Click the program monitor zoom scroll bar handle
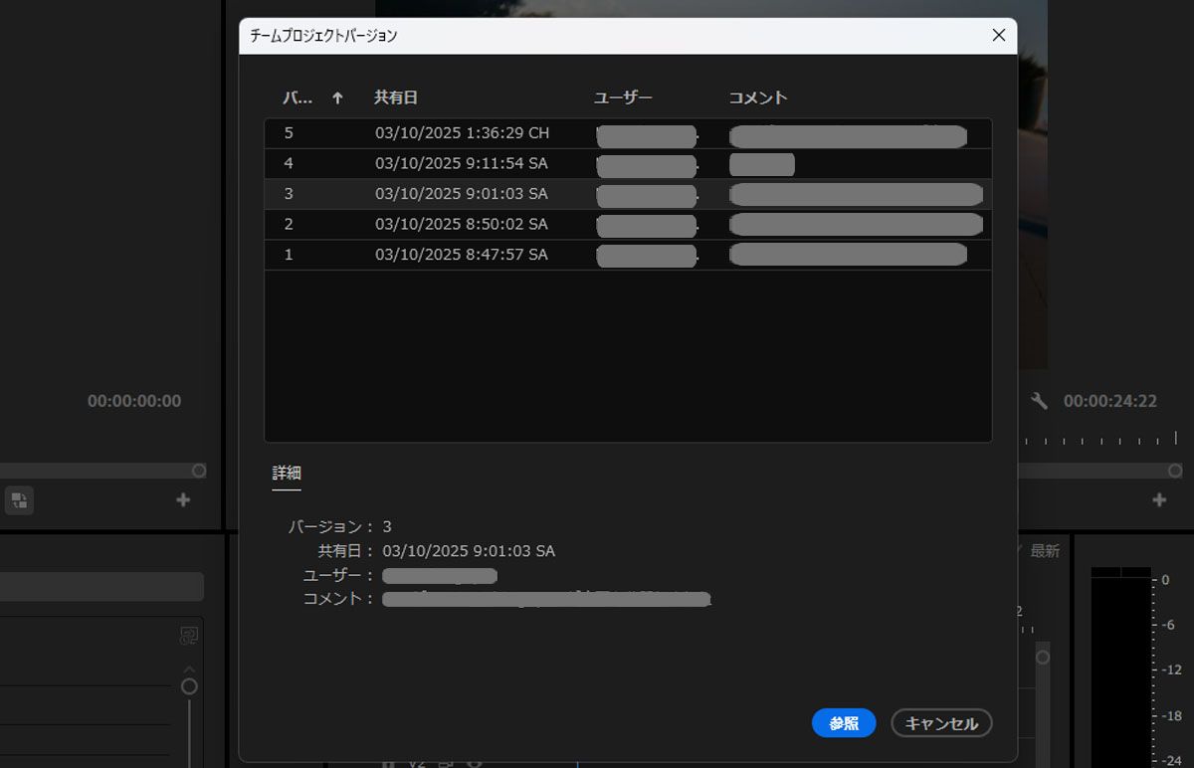The image size is (1194, 768). pyautogui.click(x=1176, y=471)
